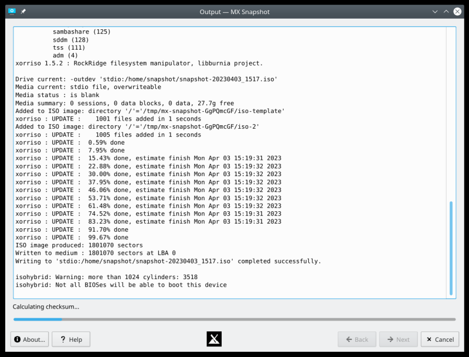Click the '0.59% done' update line

coord(70,142)
